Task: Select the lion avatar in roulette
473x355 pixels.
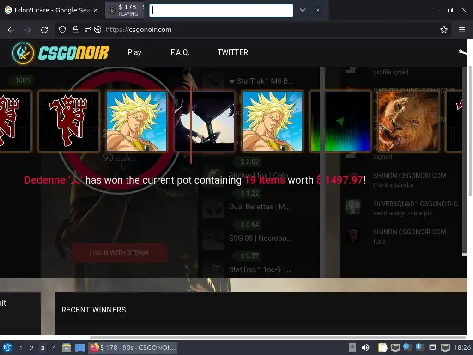Action: tap(408, 121)
